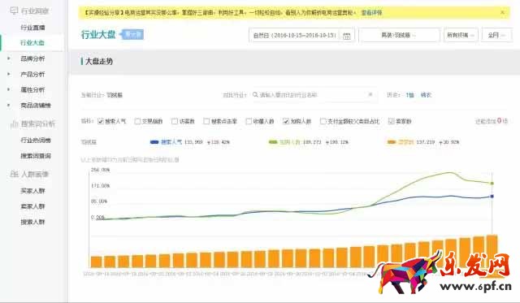The height and width of the screenshot is (303, 520).
Task: Expand the 品牌分析 sidebar group
Action: click(x=9, y=58)
